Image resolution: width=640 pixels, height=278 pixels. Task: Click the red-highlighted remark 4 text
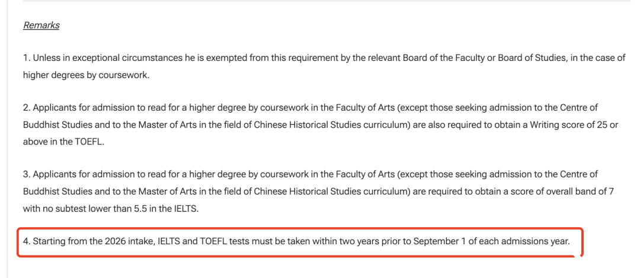pyautogui.click(x=296, y=241)
